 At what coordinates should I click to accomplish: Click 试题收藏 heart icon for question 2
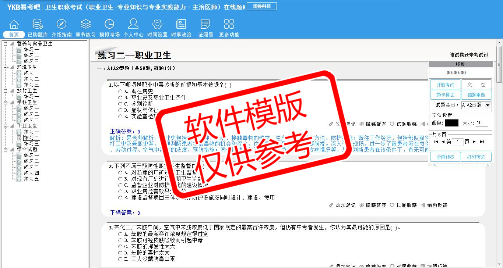[x=392, y=205]
